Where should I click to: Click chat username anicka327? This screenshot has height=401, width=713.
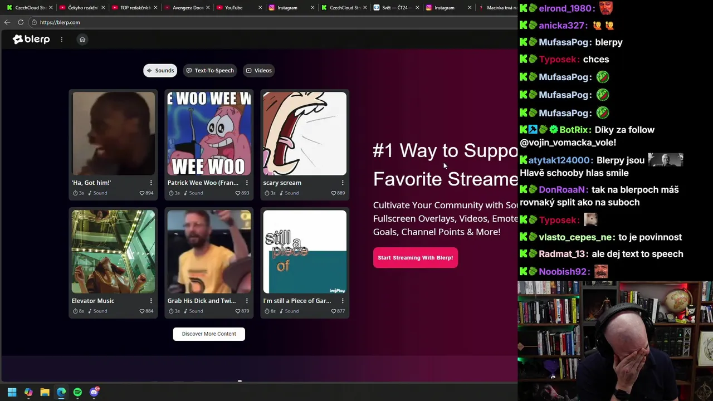coord(563,26)
